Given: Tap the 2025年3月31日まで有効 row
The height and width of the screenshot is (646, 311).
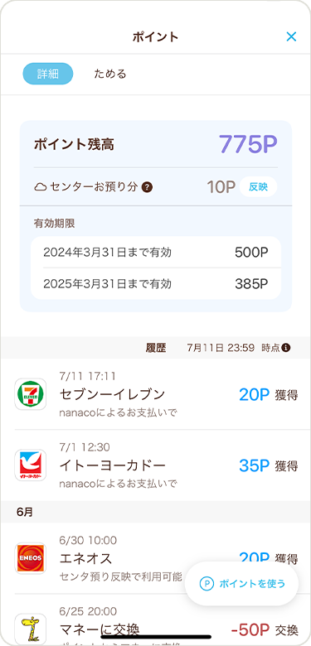Looking at the screenshot, I should pos(156,284).
